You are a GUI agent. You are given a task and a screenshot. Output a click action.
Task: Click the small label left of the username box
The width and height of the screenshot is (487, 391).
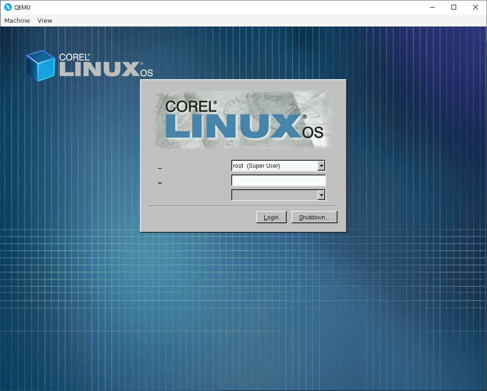click(x=160, y=168)
